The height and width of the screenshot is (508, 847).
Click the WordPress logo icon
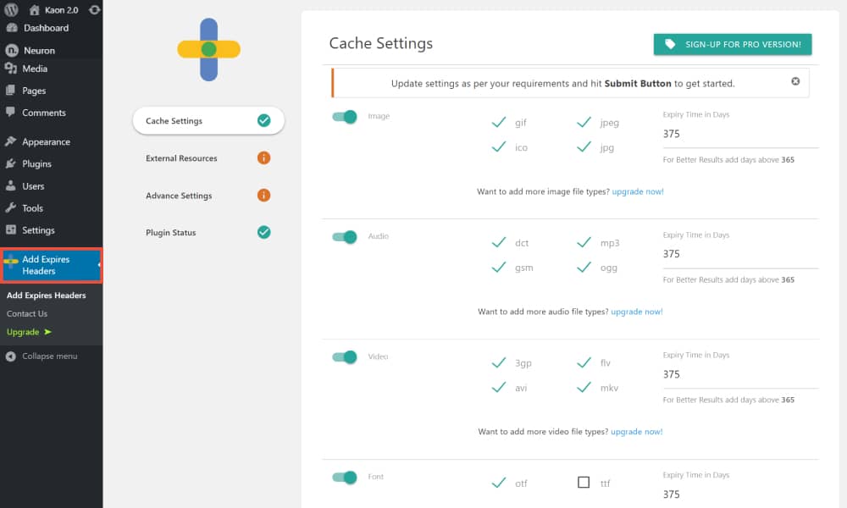pyautogui.click(x=11, y=9)
